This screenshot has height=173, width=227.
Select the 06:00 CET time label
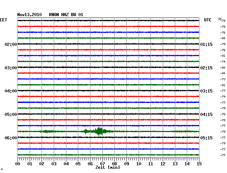pos(11,138)
